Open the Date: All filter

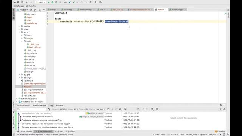coord(83,109)
